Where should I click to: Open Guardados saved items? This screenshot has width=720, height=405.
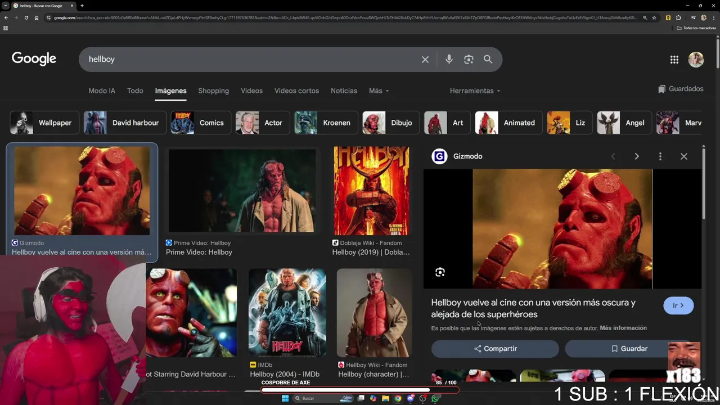[681, 89]
